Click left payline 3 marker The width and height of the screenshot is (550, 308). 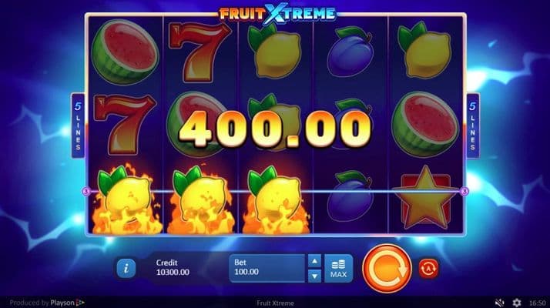pos(86,191)
